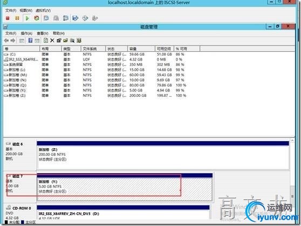The width and height of the screenshot is (301, 226).
Task: Open the outer 文件(F) menu of VM console
Action: [11, 10]
